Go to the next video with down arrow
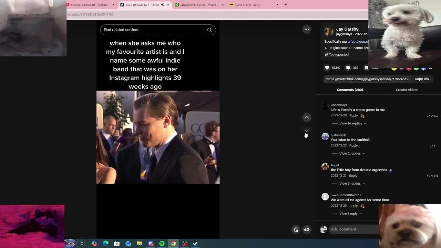The width and height of the screenshot is (441, 248). pyautogui.click(x=307, y=131)
